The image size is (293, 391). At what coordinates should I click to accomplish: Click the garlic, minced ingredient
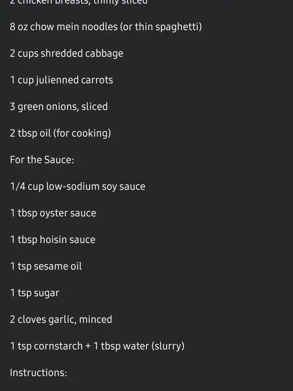[x=61, y=319]
